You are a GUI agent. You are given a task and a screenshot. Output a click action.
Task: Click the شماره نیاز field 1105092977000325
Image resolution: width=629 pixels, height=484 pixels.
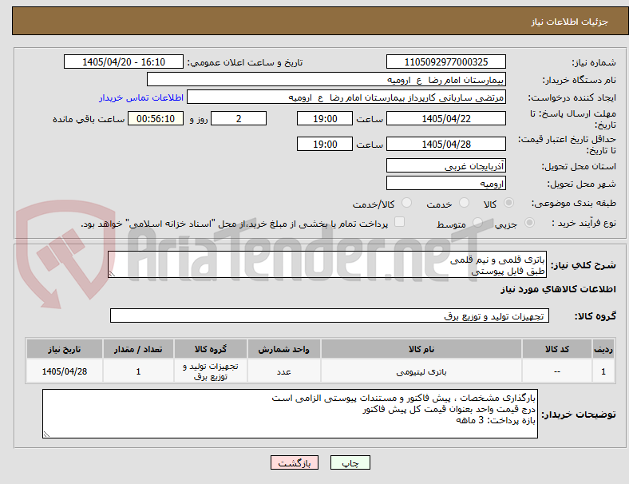click(446, 61)
